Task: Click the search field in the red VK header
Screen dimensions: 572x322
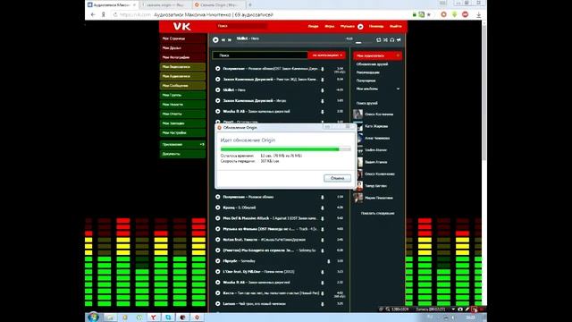Action: (x=241, y=26)
